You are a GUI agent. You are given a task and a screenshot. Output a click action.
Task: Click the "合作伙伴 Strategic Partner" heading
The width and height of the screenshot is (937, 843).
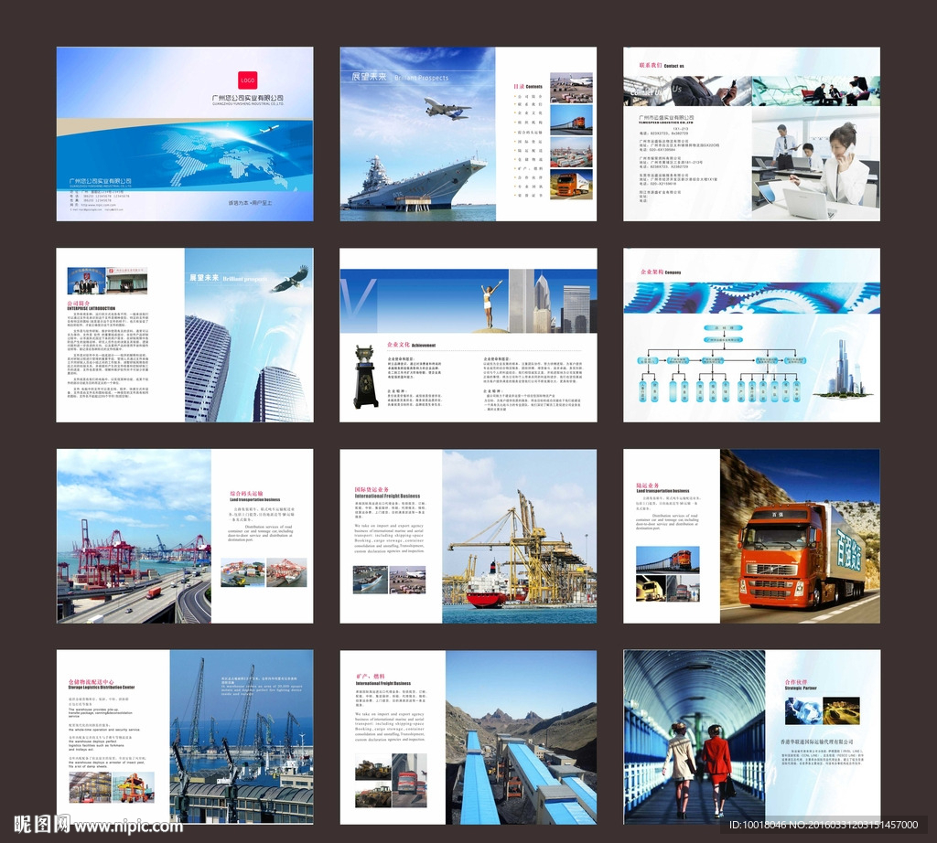[x=801, y=685]
